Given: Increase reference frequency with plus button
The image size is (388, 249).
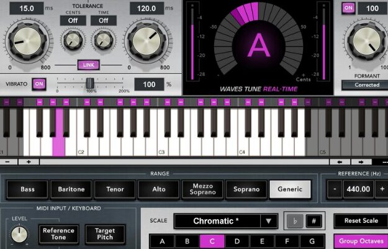Looking at the screenshot, I should point(382,189).
